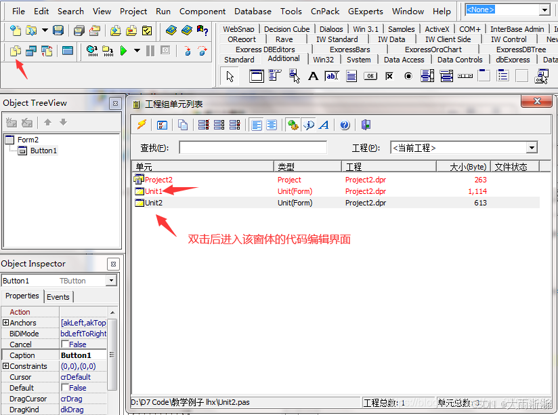Switch to the Events tab
This screenshot has width=558, height=415.
coord(58,297)
